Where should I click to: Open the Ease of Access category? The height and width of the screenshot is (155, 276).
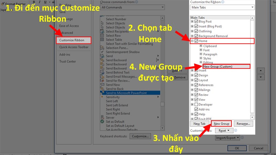click(x=69, y=26)
